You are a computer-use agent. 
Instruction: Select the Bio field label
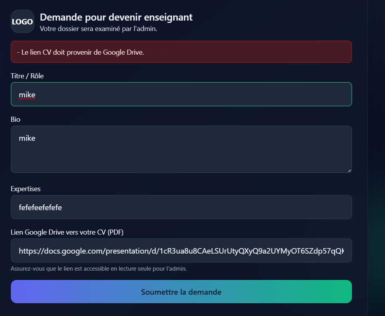pos(16,119)
